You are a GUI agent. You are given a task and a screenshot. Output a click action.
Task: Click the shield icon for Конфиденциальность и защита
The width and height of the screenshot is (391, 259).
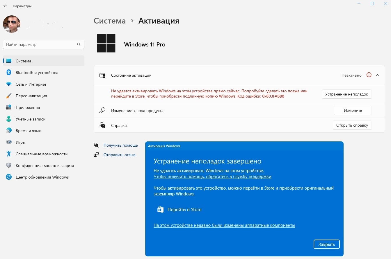pos(9,166)
